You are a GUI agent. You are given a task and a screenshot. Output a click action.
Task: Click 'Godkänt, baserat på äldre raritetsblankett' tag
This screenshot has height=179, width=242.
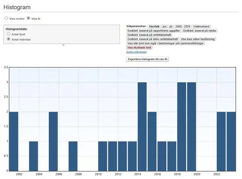[153, 39]
